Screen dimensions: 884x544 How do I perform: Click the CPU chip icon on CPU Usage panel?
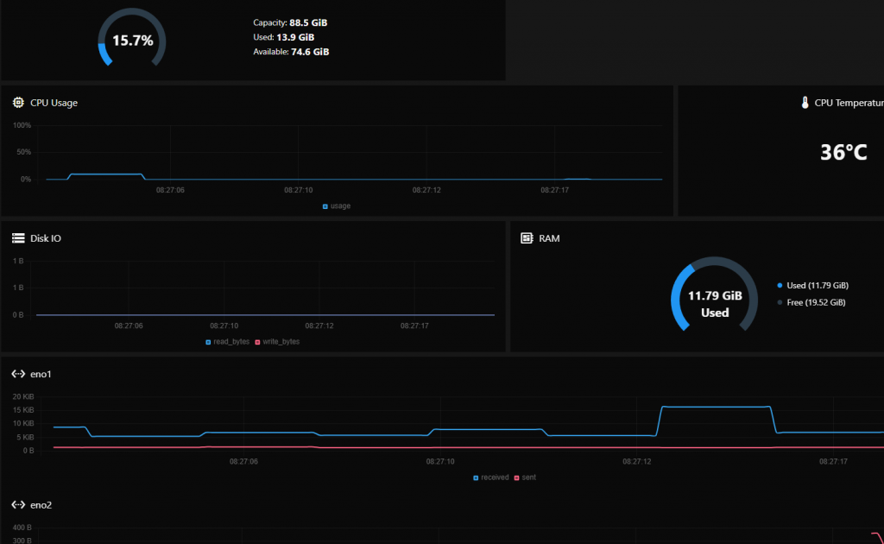click(x=17, y=102)
